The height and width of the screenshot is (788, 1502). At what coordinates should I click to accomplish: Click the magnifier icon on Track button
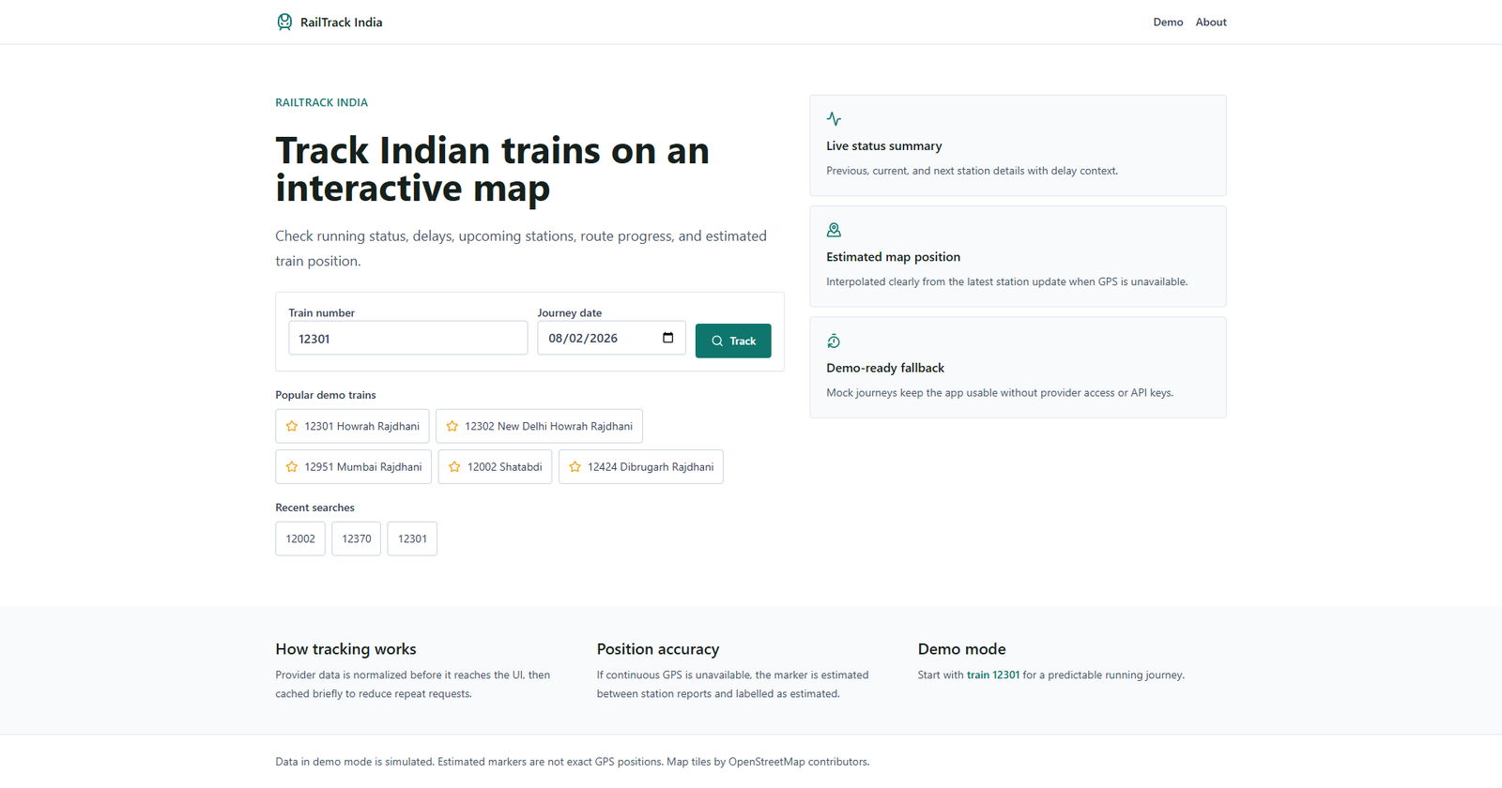point(717,341)
